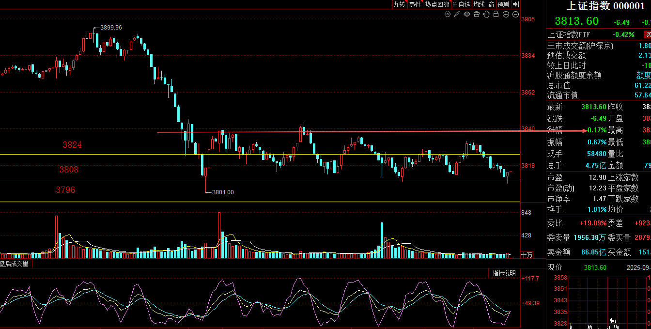Click the 市盈(动) 12.23 value

coord(598,188)
